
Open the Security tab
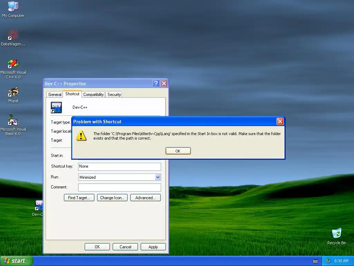(114, 94)
